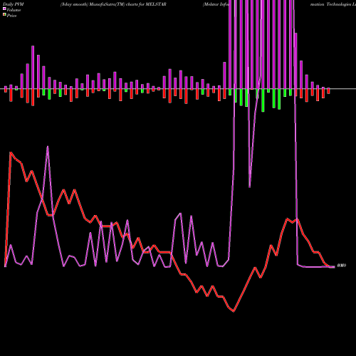Click the '(Melstar Info' company name text
Image resolution: width=356 pixels, height=356 pixels.
216,4
